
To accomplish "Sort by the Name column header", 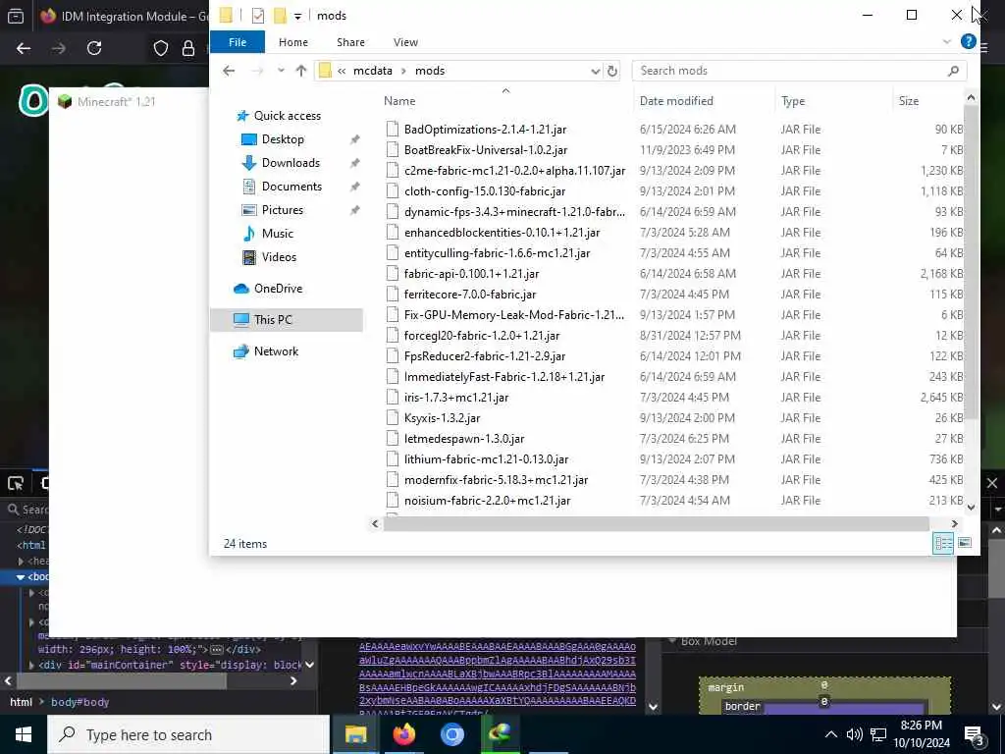I will coord(399,101).
